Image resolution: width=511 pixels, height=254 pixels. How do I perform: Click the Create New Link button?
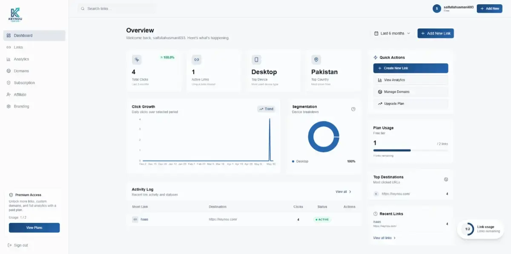coord(411,68)
